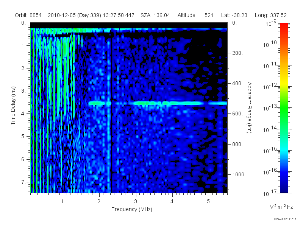The height and width of the screenshot is (227, 303).
Task: Click the apparent range label '1000.'
Action: click(239, 174)
